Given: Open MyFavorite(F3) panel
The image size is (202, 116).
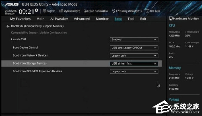Looking at the screenshot, I should [70, 11].
